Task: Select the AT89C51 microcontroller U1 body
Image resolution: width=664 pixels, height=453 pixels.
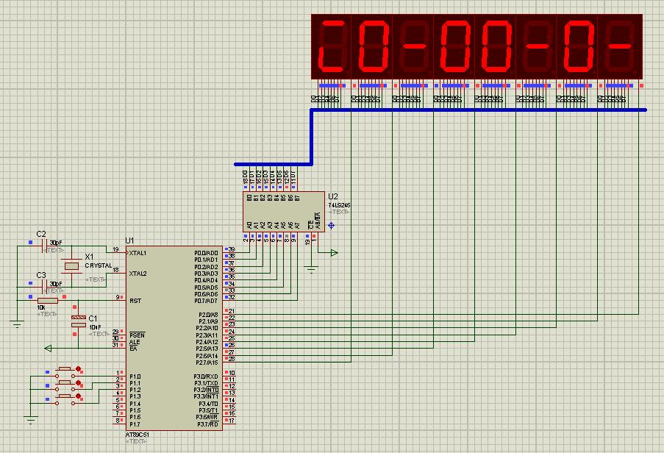Action: pos(174,338)
